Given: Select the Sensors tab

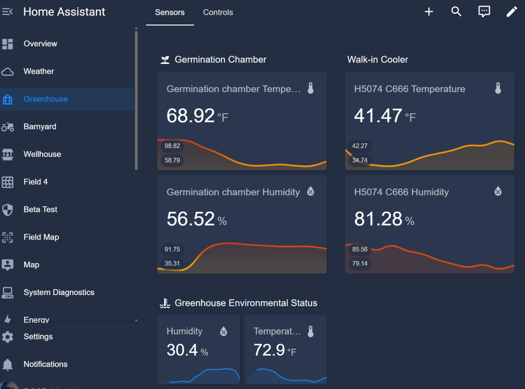Looking at the screenshot, I should [x=170, y=13].
